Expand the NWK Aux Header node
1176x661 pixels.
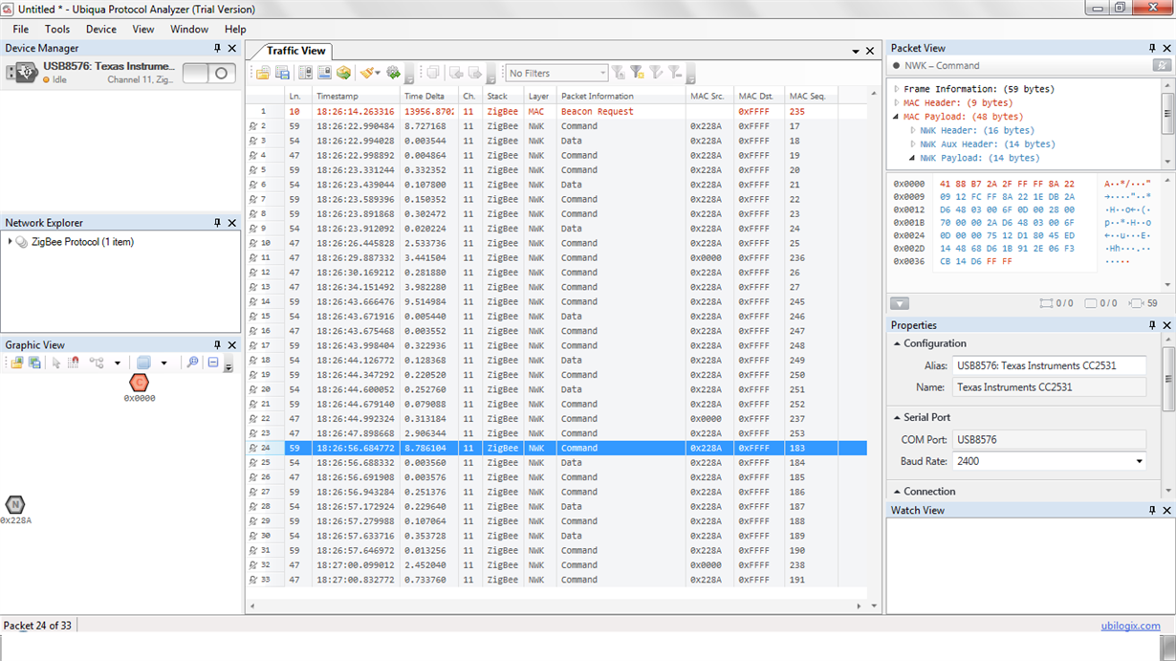click(912, 144)
